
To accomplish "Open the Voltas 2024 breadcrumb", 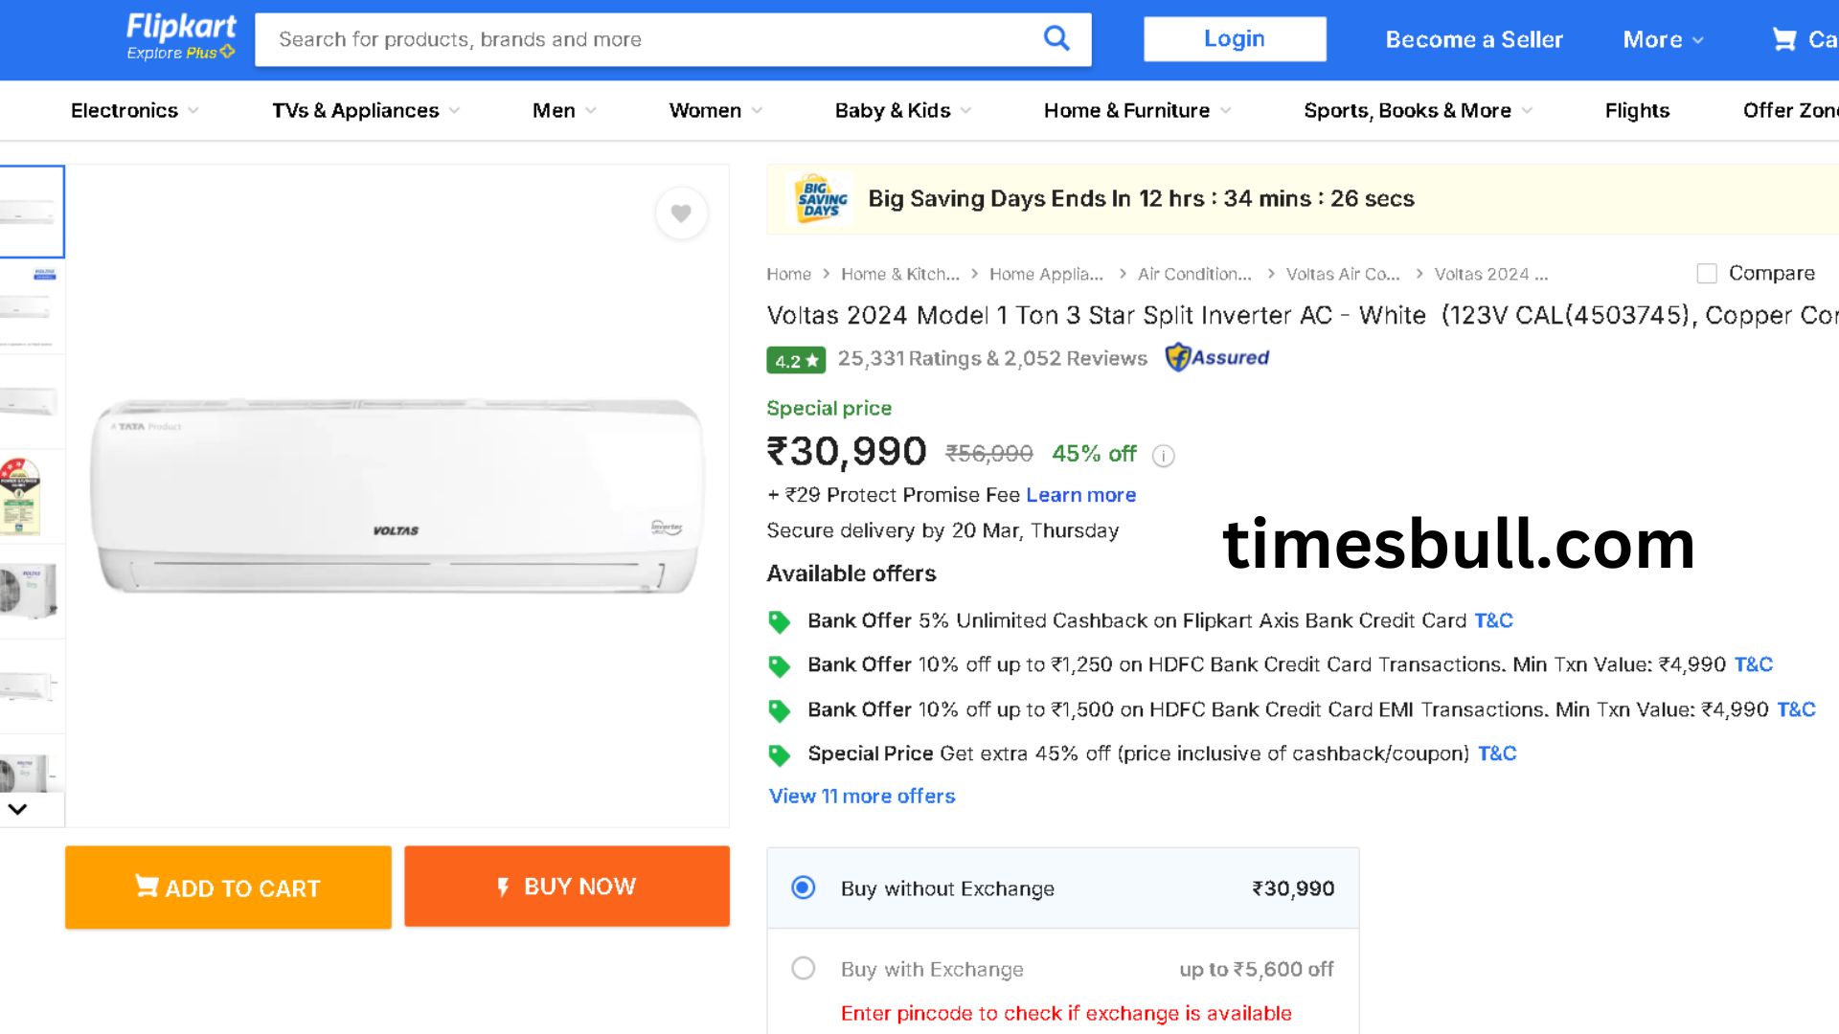I will tap(1491, 275).
